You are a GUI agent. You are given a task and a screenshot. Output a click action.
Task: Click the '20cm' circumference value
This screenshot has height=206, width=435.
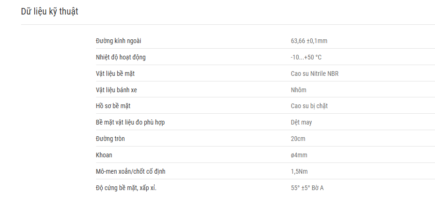(x=298, y=139)
